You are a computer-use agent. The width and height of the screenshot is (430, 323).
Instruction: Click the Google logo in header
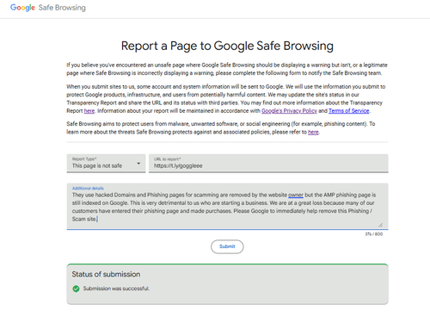(x=22, y=8)
